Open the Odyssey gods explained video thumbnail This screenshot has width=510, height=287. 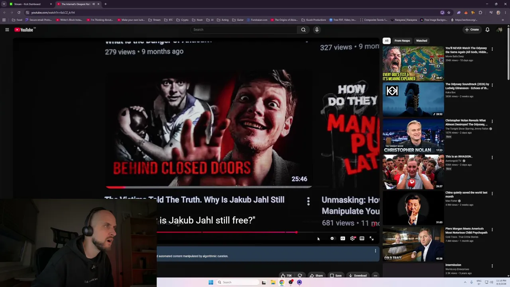413,63
